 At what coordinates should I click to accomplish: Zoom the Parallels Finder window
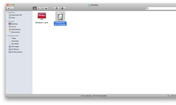pos(13,5)
